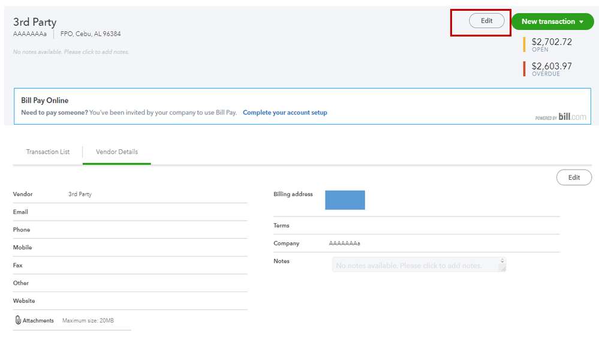
Task: Click the Company value AAAAAAAa in details
Action: pyautogui.click(x=344, y=243)
